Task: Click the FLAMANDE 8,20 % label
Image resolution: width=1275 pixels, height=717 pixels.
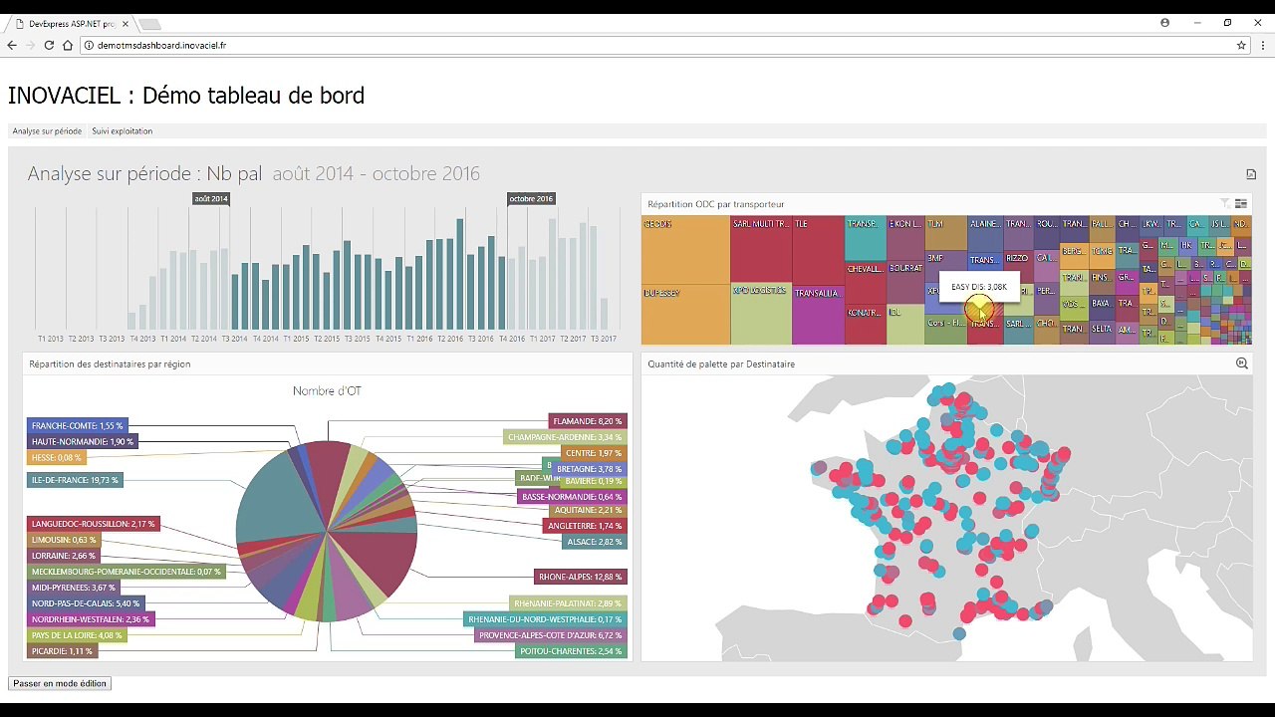Action: click(x=588, y=421)
